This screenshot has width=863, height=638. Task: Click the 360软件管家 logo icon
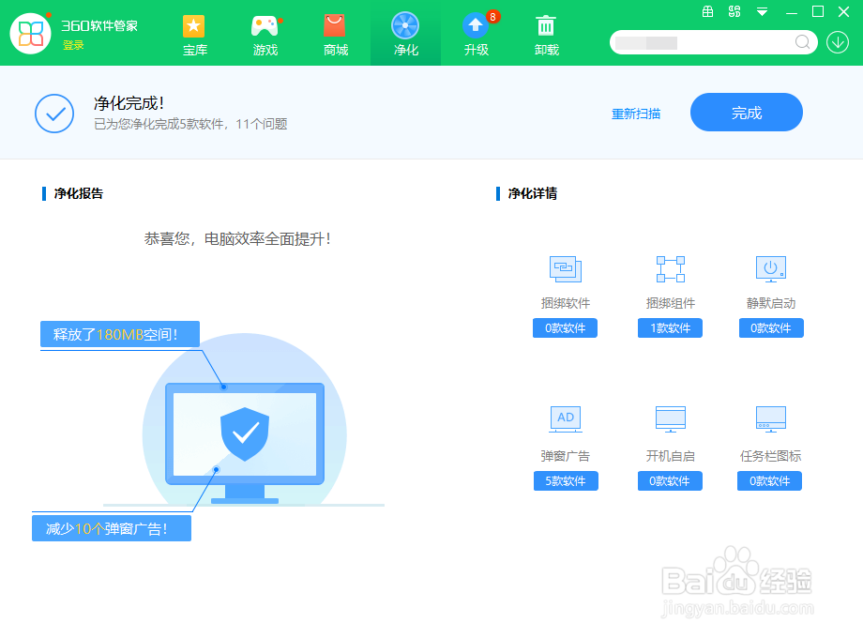click(x=31, y=34)
